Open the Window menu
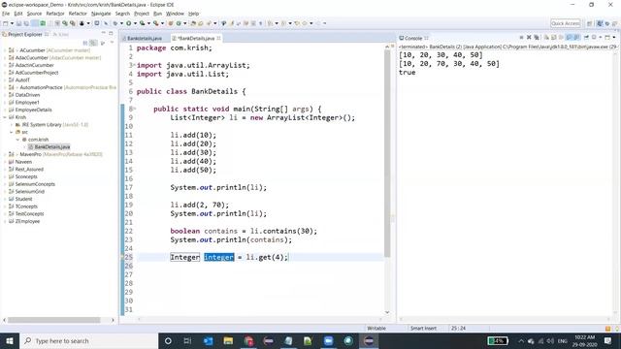The image size is (621, 349). pyautogui.click(x=175, y=14)
